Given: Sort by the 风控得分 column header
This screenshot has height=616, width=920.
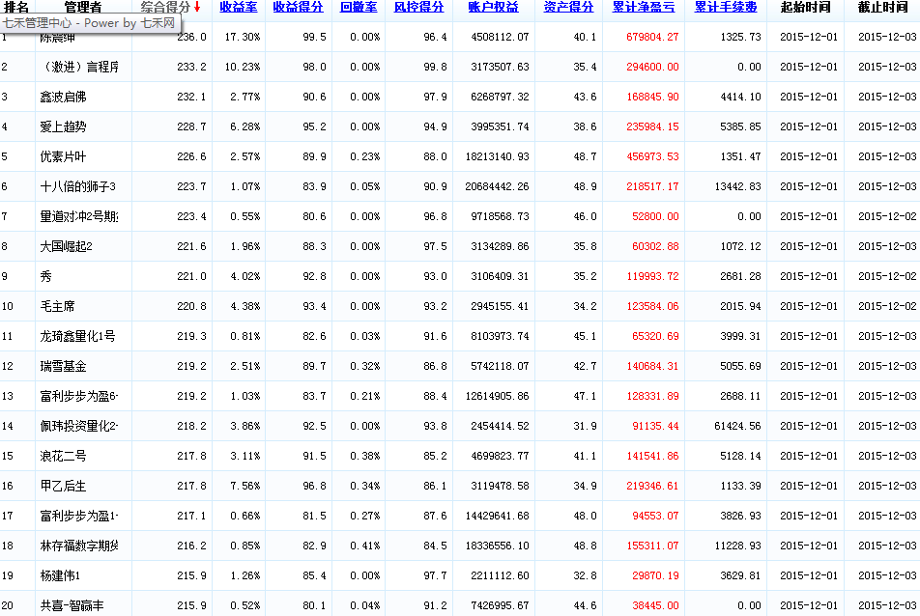Looking at the screenshot, I should point(418,7).
